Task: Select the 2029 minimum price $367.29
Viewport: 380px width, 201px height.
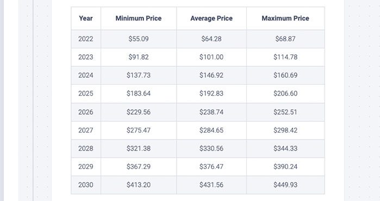Action: 139,167
